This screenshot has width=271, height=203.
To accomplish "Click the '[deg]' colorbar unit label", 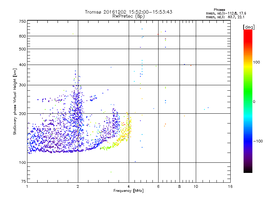I will (x=249, y=27).
